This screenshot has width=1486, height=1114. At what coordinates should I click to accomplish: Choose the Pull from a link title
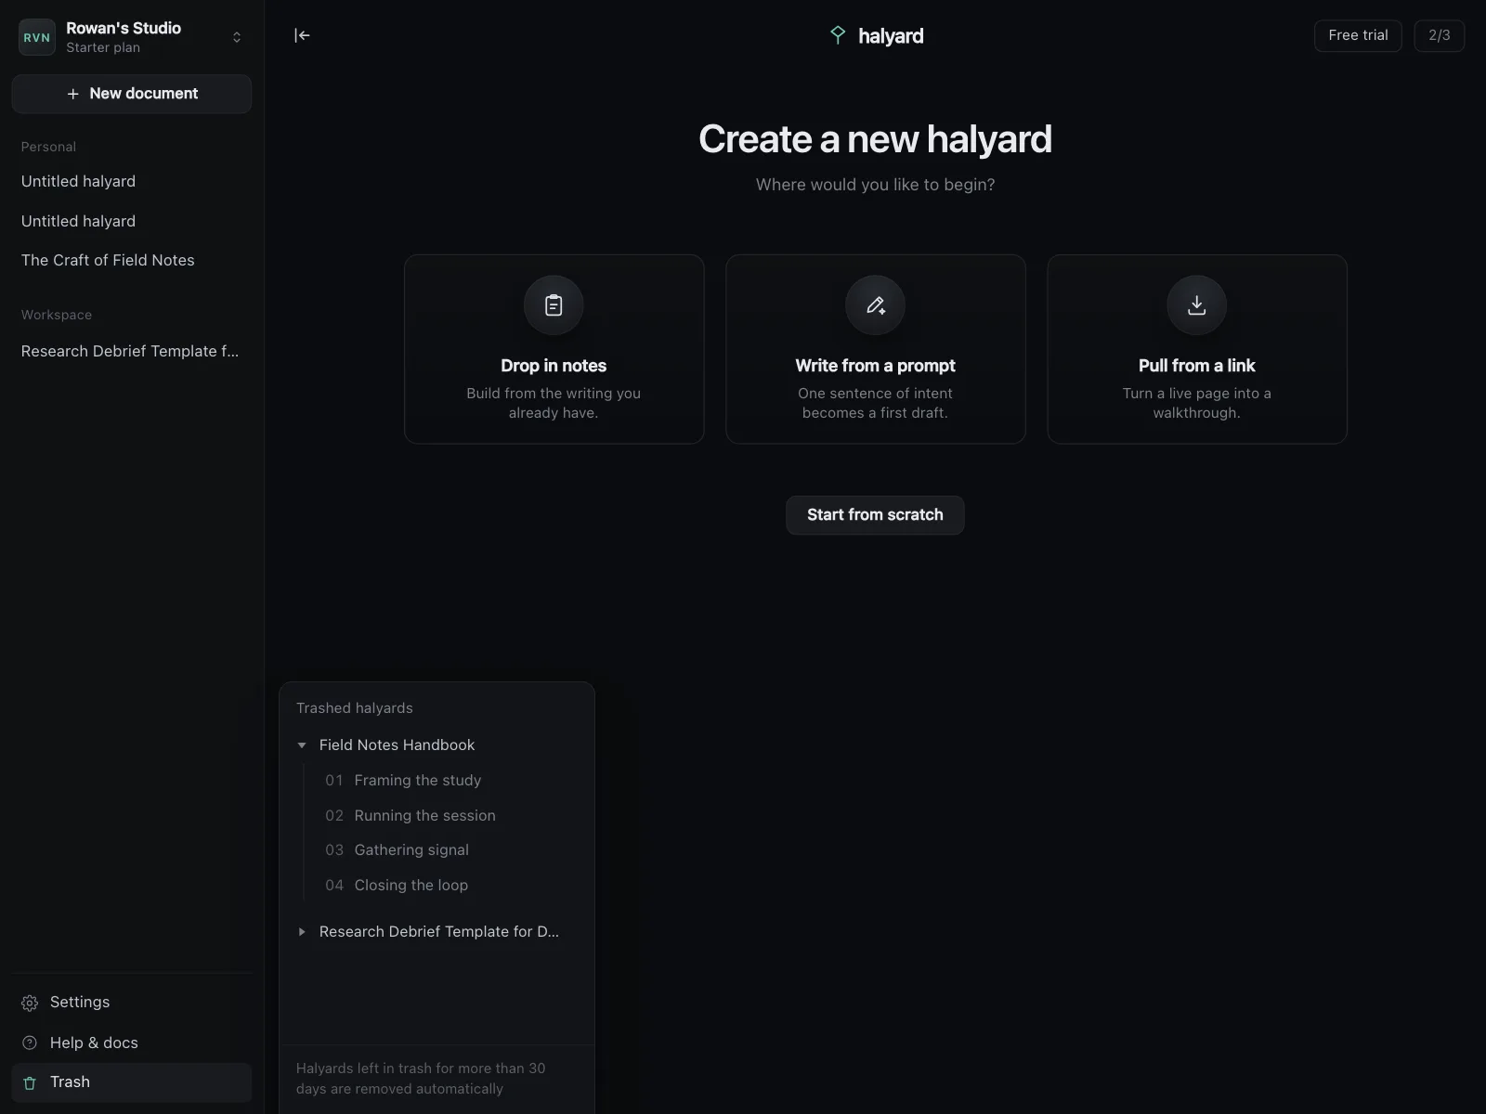tap(1196, 366)
